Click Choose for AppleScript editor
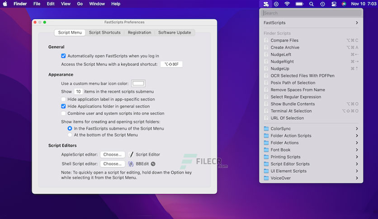This screenshot has height=219, width=378. pyautogui.click(x=113, y=154)
